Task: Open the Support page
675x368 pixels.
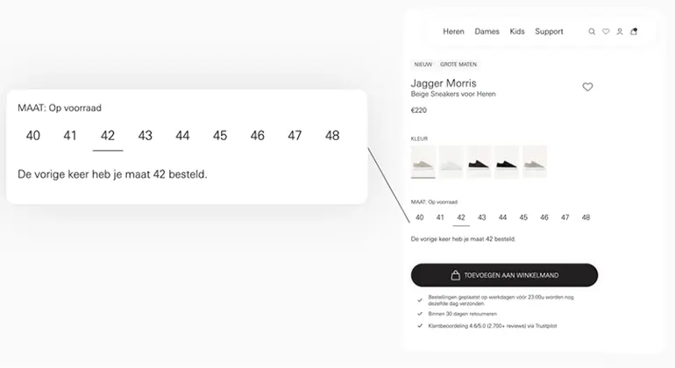Action: tap(549, 32)
